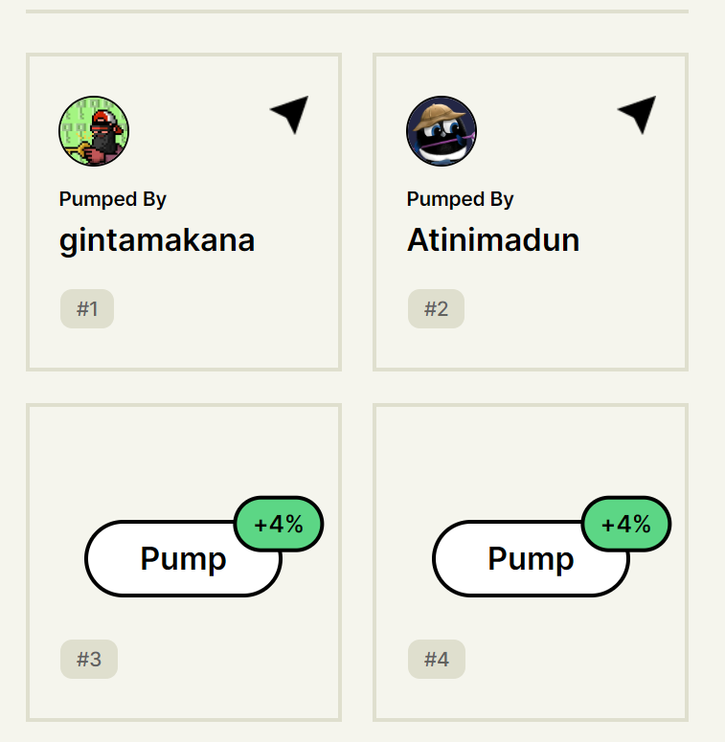Select the #2 rank badge
This screenshot has height=742, width=725.
(x=436, y=308)
